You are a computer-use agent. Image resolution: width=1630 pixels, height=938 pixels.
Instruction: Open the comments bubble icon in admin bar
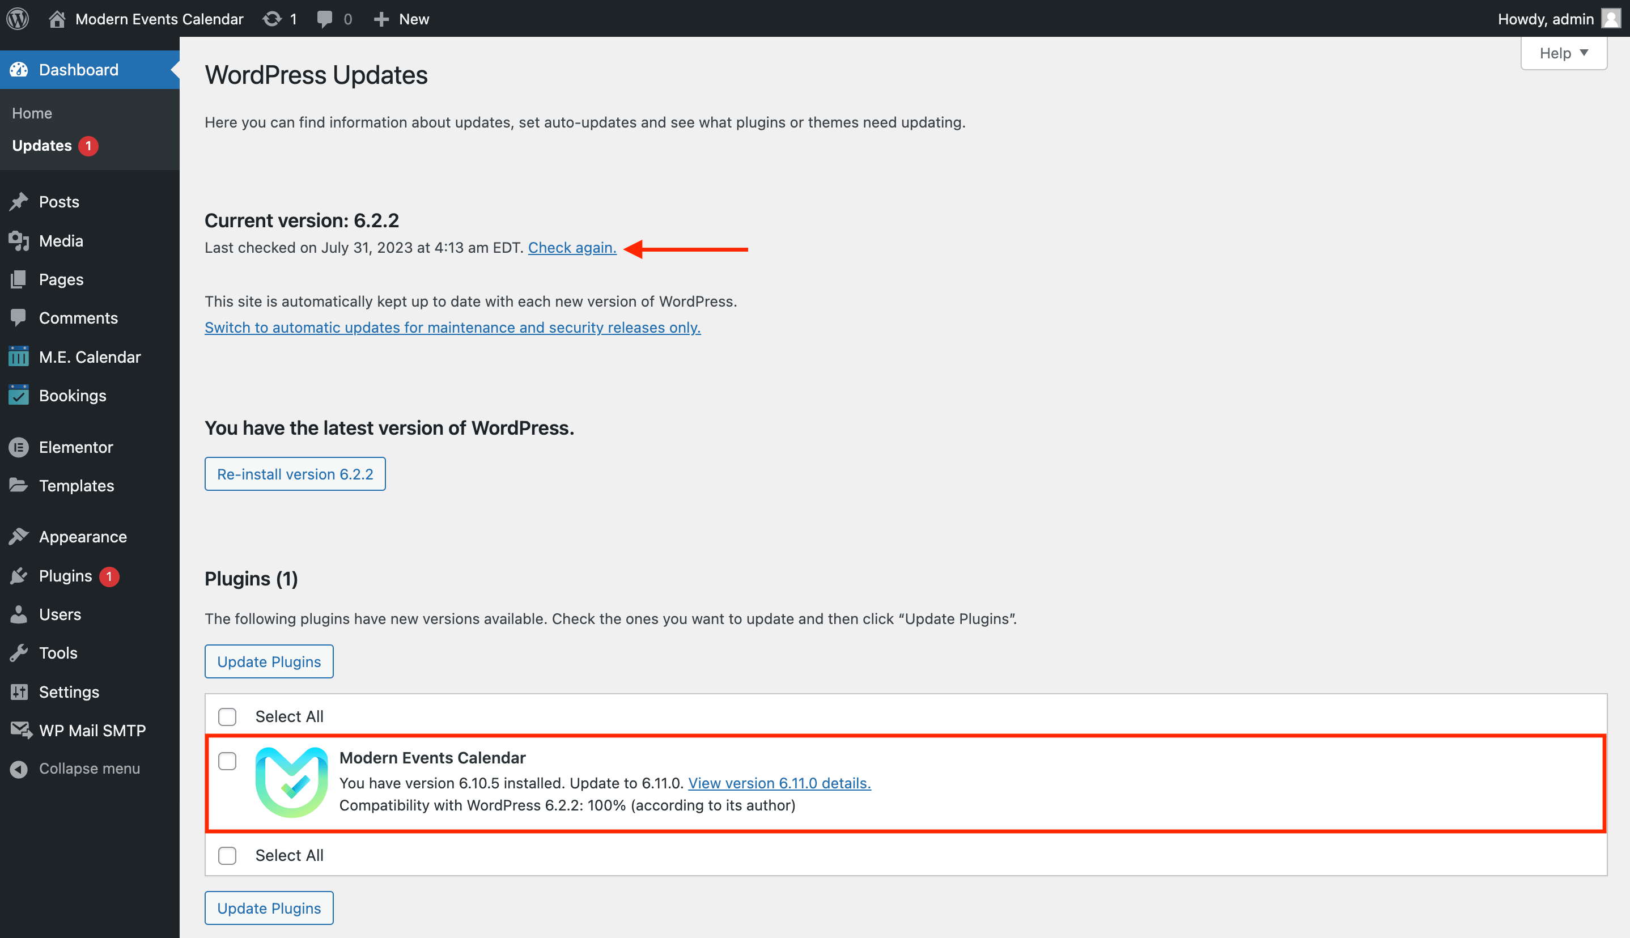pyautogui.click(x=325, y=19)
